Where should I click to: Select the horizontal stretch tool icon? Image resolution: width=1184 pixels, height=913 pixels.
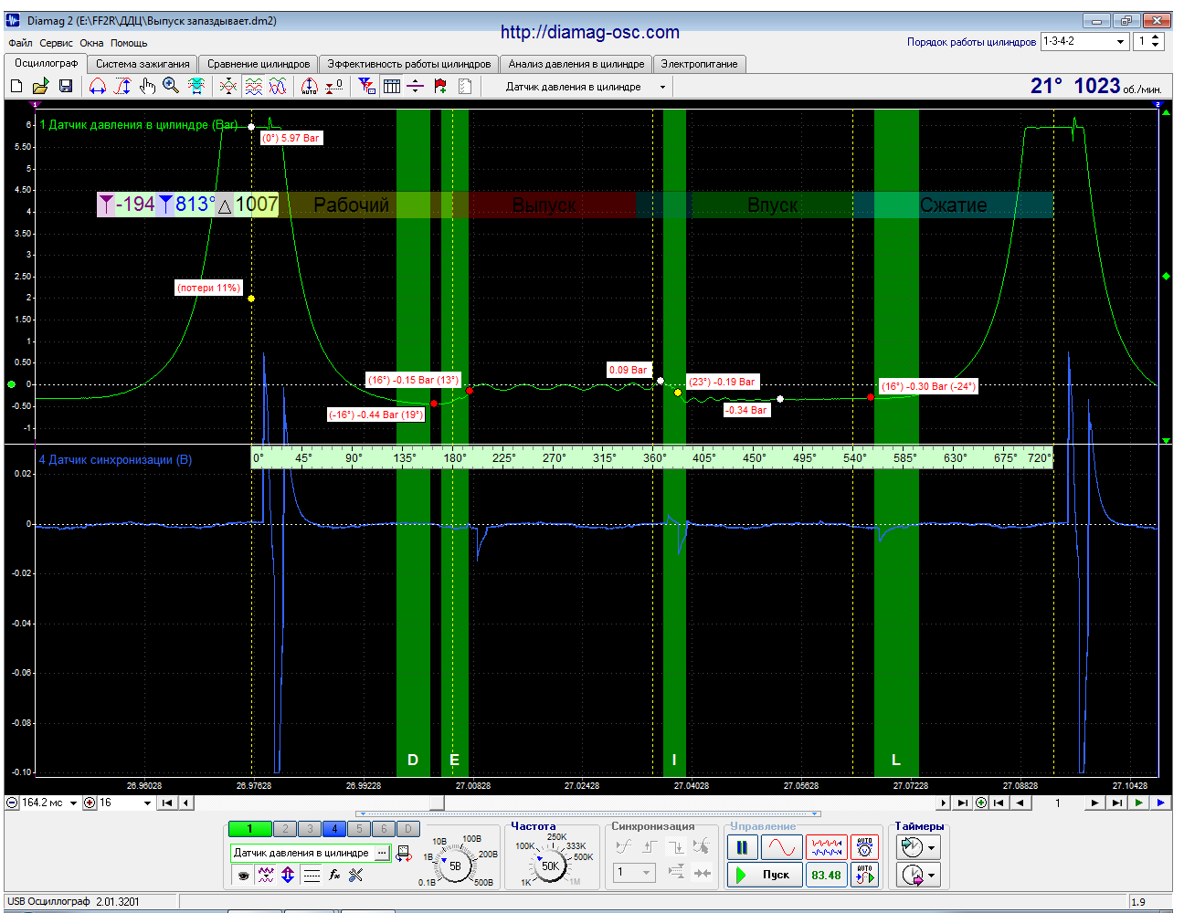pyautogui.click(x=98, y=86)
